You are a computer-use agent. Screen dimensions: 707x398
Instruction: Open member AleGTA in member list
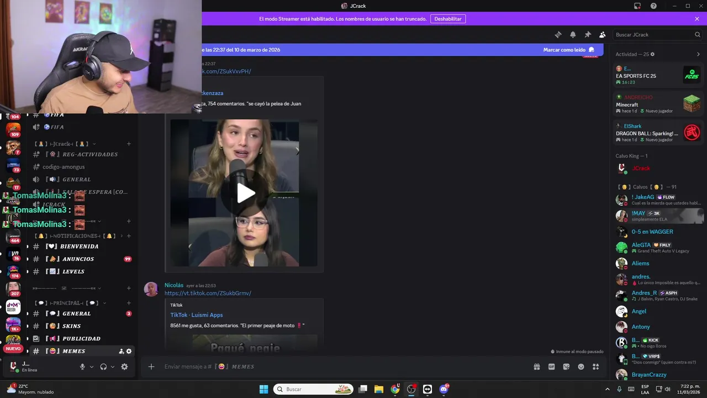tap(658, 248)
